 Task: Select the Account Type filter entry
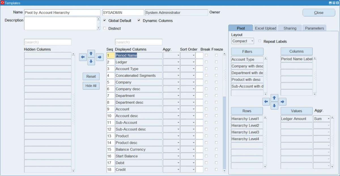pyautogui.click(x=247, y=59)
